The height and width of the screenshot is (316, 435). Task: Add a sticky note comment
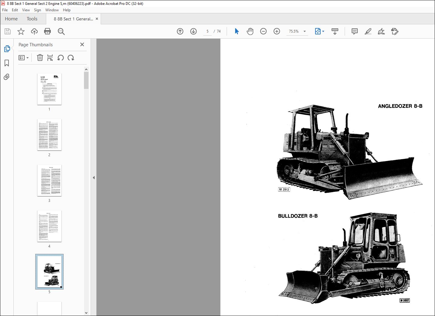coord(354,31)
